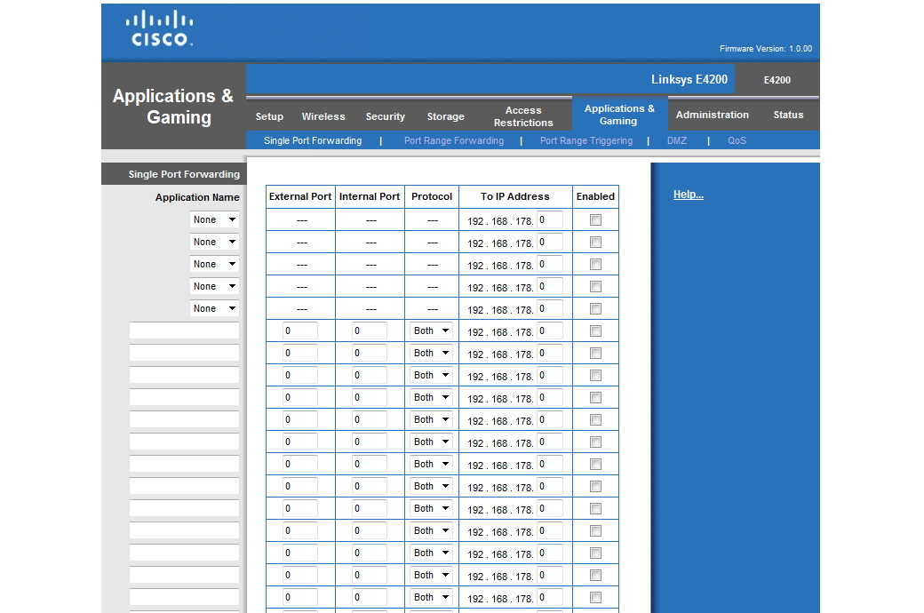Enable the first port forwarding row checkbox

tap(595, 219)
